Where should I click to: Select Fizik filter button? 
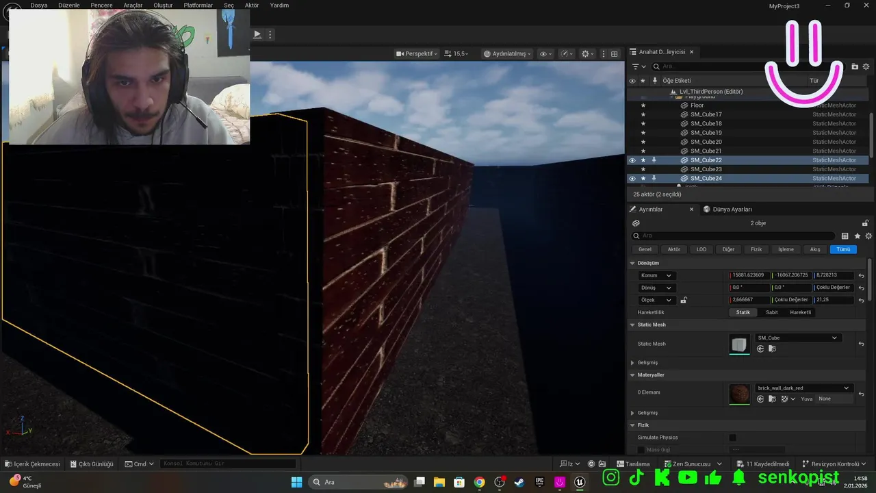click(x=756, y=249)
